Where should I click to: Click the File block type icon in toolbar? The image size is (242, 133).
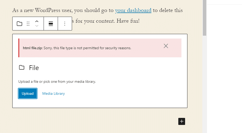19,24
